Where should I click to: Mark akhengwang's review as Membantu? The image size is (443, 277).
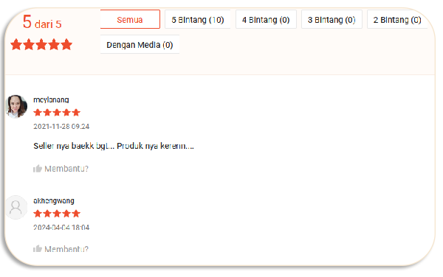click(66, 249)
